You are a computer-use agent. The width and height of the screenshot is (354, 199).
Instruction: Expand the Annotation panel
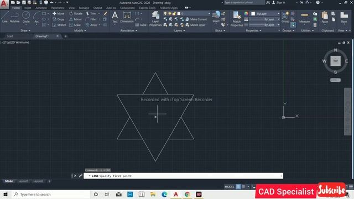pyautogui.click(x=129, y=30)
